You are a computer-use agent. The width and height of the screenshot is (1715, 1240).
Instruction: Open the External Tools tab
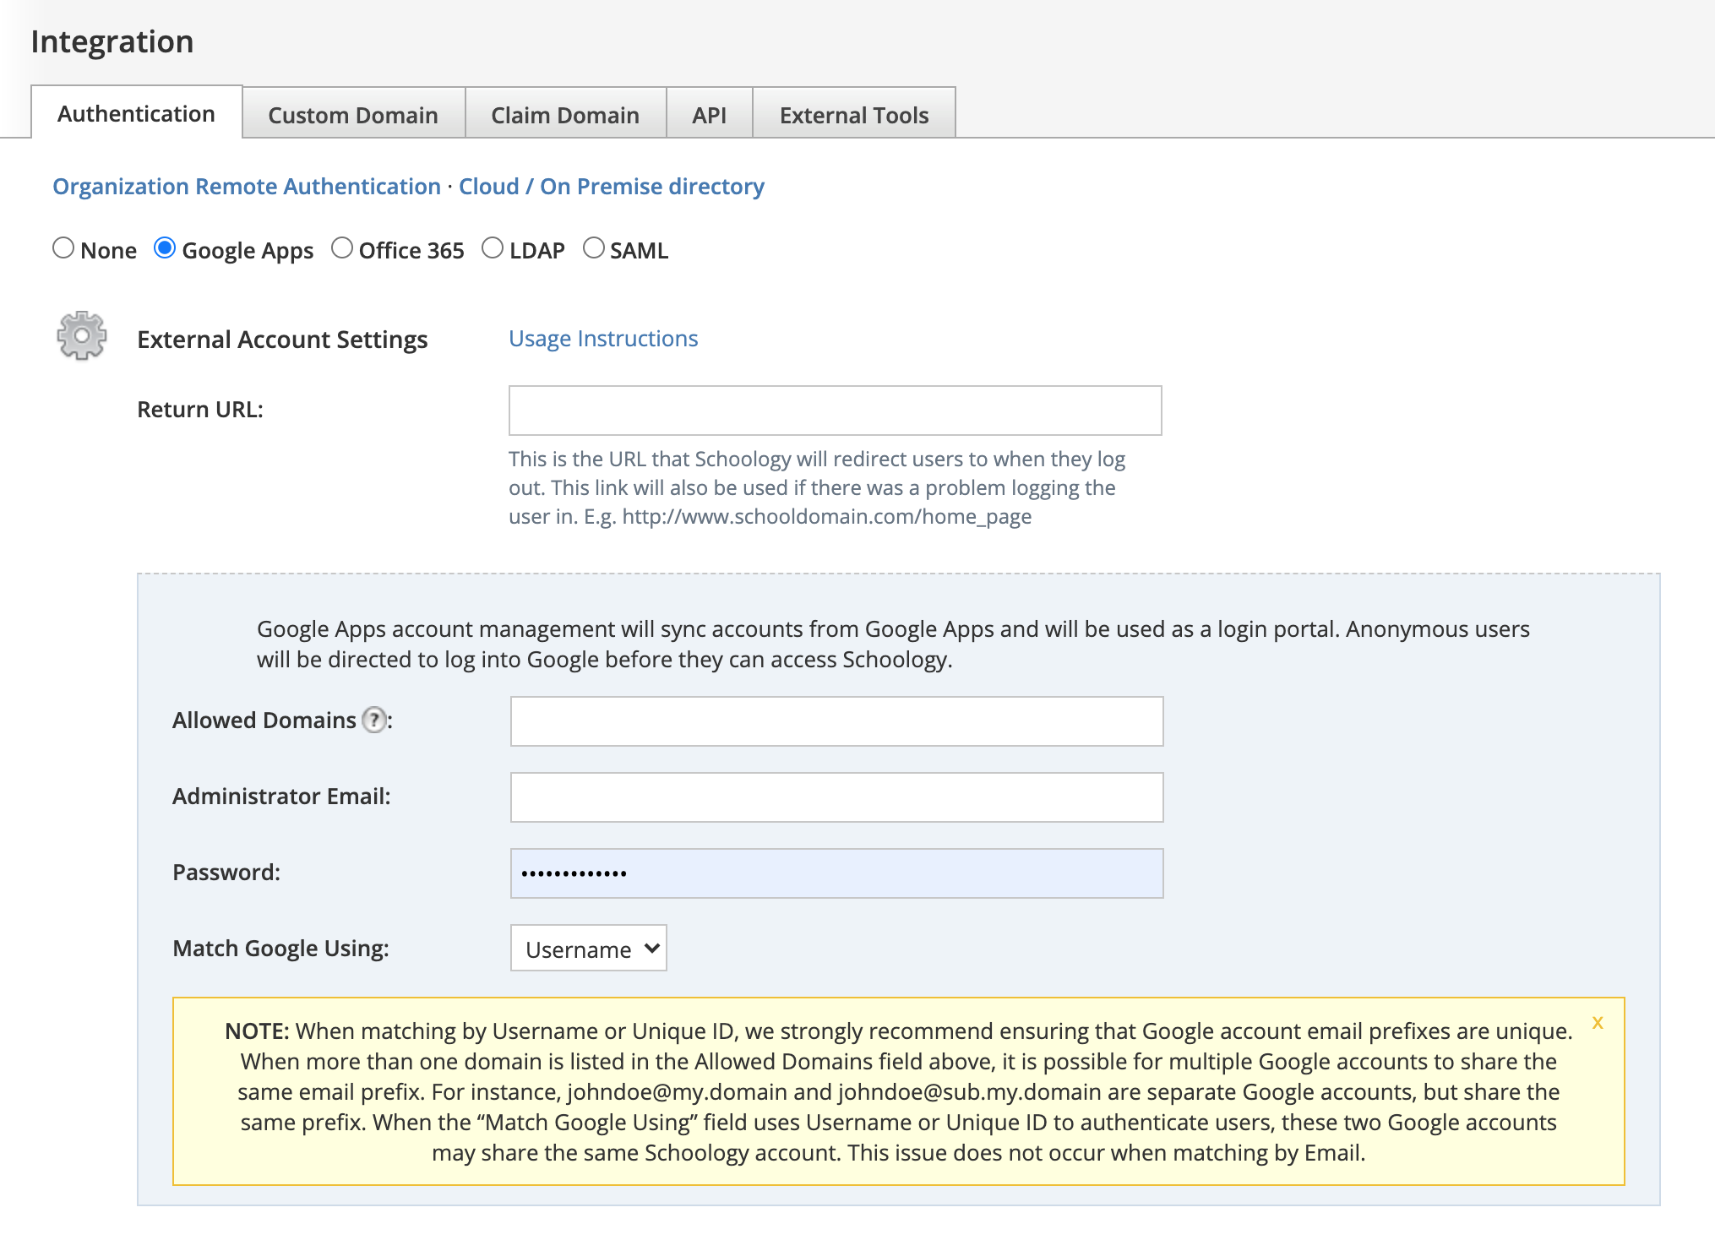(x=853, y=115)
